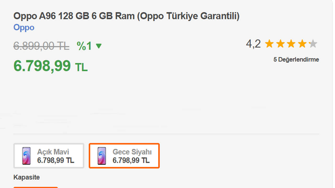Image resolution: width=335 pixels, height=188 pixels.
Task: Click the Açık Mavi phone thumbnail
Action: [26, 156]
